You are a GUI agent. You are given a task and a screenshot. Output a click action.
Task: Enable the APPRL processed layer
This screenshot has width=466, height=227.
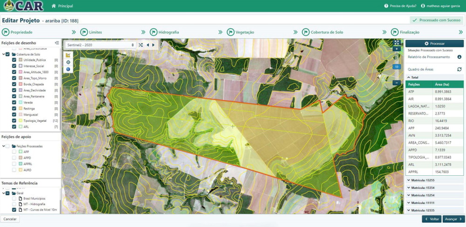(x=14, y=164)
